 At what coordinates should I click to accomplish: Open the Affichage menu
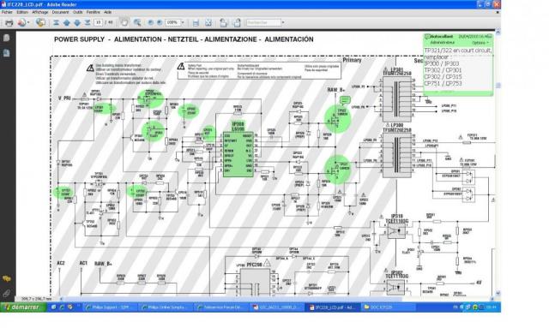coord(40,12)
